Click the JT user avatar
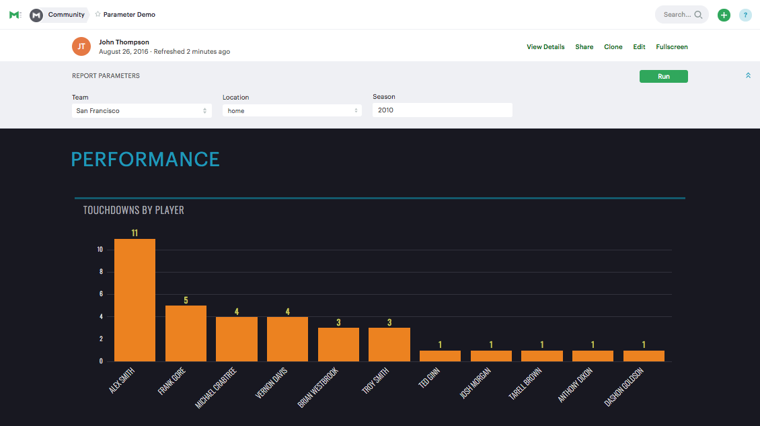The height and width of the screenshot is (426, 760). [x=81, y=46]
